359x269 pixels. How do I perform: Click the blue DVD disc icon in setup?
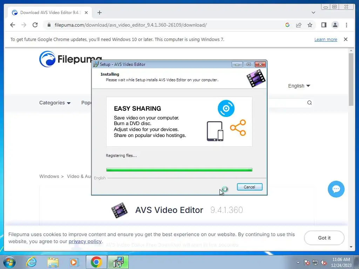point(226,108)
